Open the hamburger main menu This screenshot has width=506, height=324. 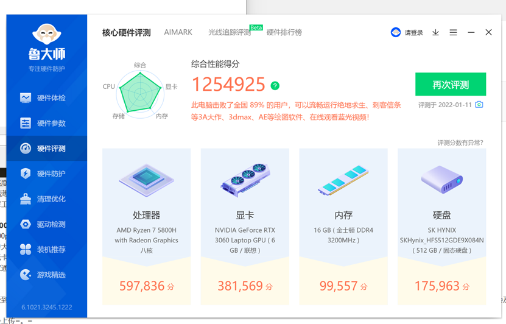tap(454, 32)
